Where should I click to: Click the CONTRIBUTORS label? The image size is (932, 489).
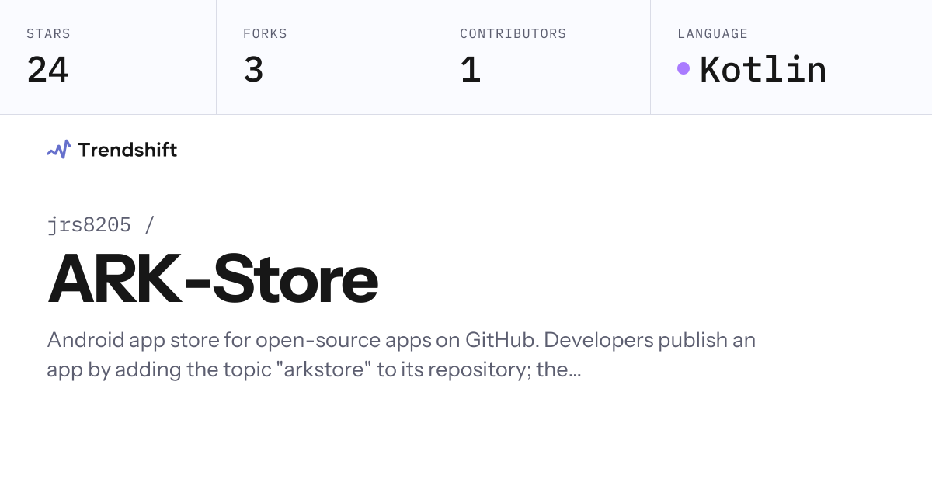[513, 34]
